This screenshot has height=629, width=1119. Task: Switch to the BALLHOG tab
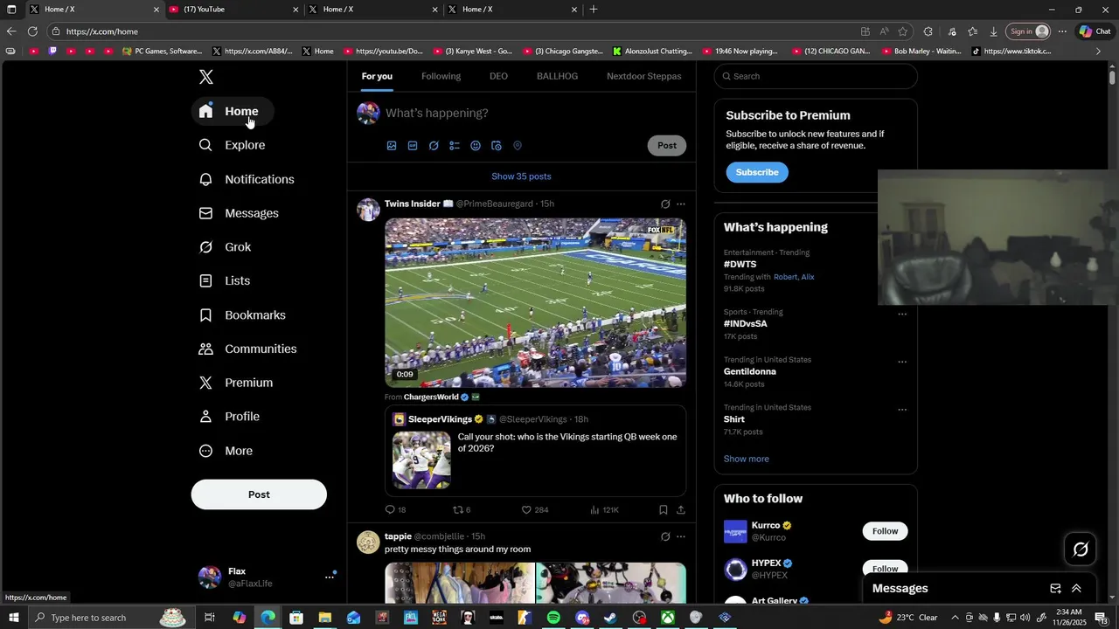pos(557,76)
